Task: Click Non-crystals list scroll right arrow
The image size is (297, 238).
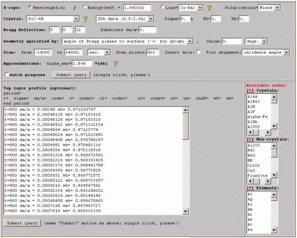Action: pyautogui.click(x=268, y=181)
